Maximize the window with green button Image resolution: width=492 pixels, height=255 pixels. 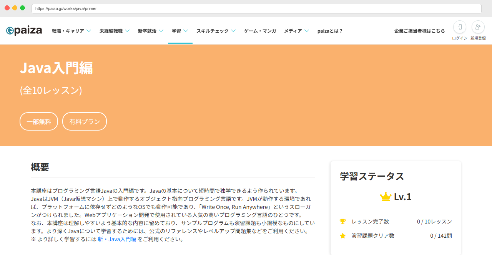23,8
